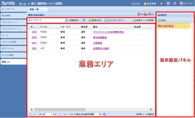
Task: Click the scrollbar left arrow
Action: pyautogui.click(x=32, y=110)
